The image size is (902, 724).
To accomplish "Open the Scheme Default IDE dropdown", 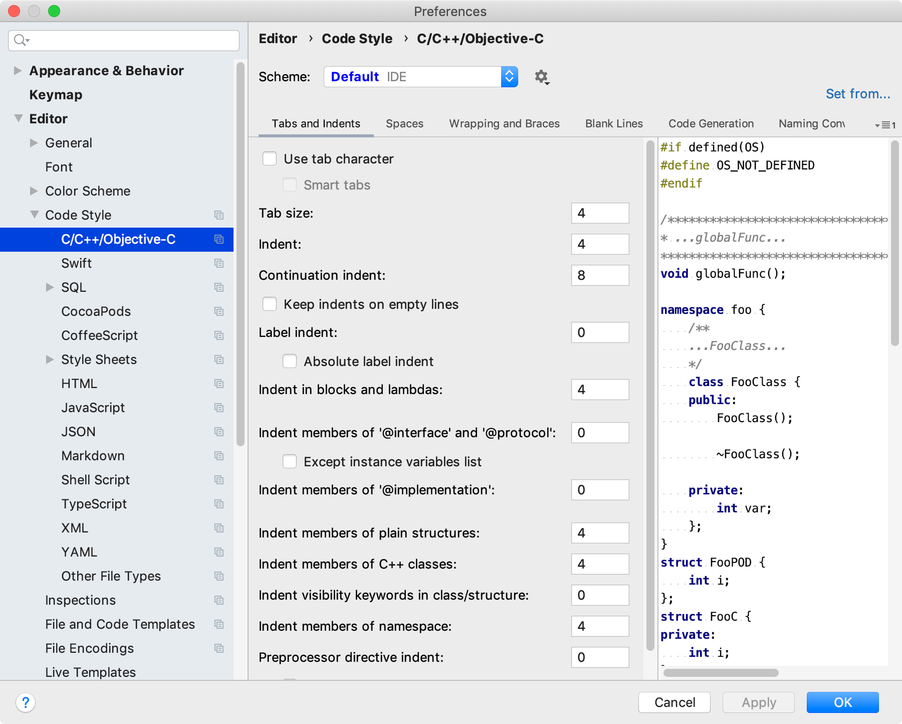I will [421, 77].
